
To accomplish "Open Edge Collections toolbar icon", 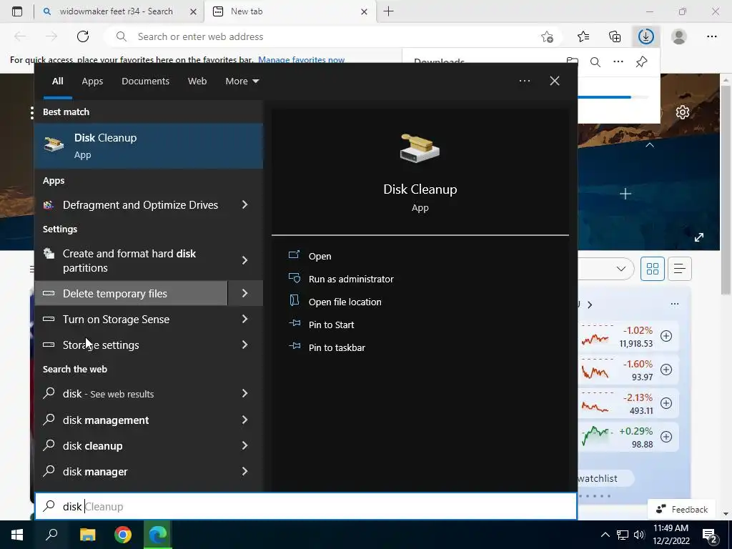I will coord(615,36).
